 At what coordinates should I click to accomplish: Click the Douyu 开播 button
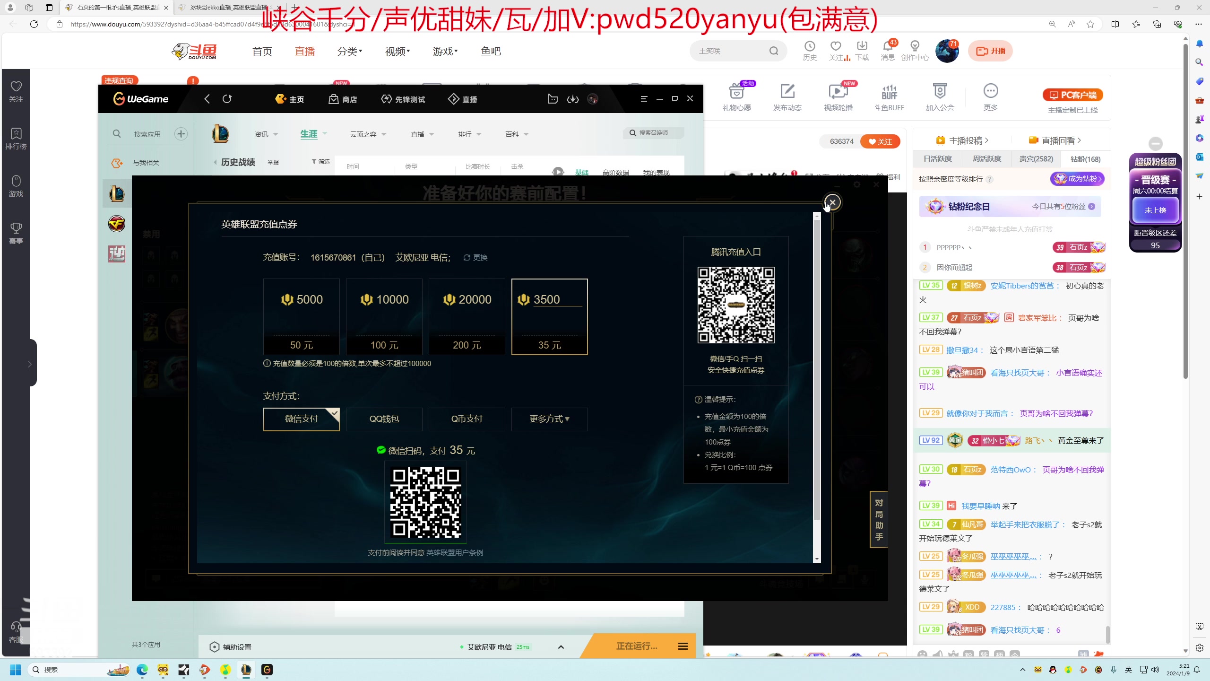(x=991, y=51)
